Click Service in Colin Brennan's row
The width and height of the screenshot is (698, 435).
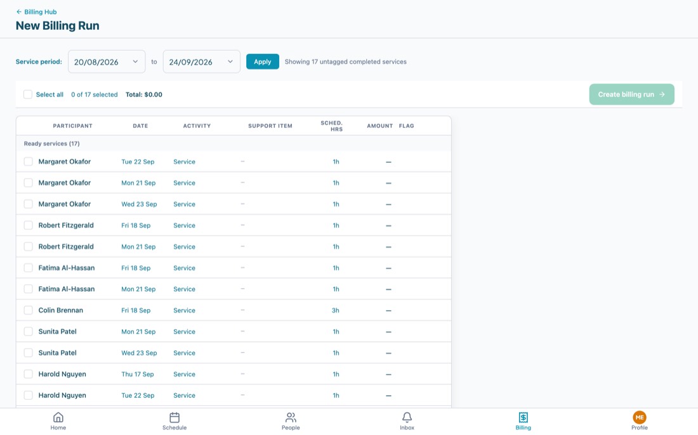pyautogui.click(x=184, y=311)
